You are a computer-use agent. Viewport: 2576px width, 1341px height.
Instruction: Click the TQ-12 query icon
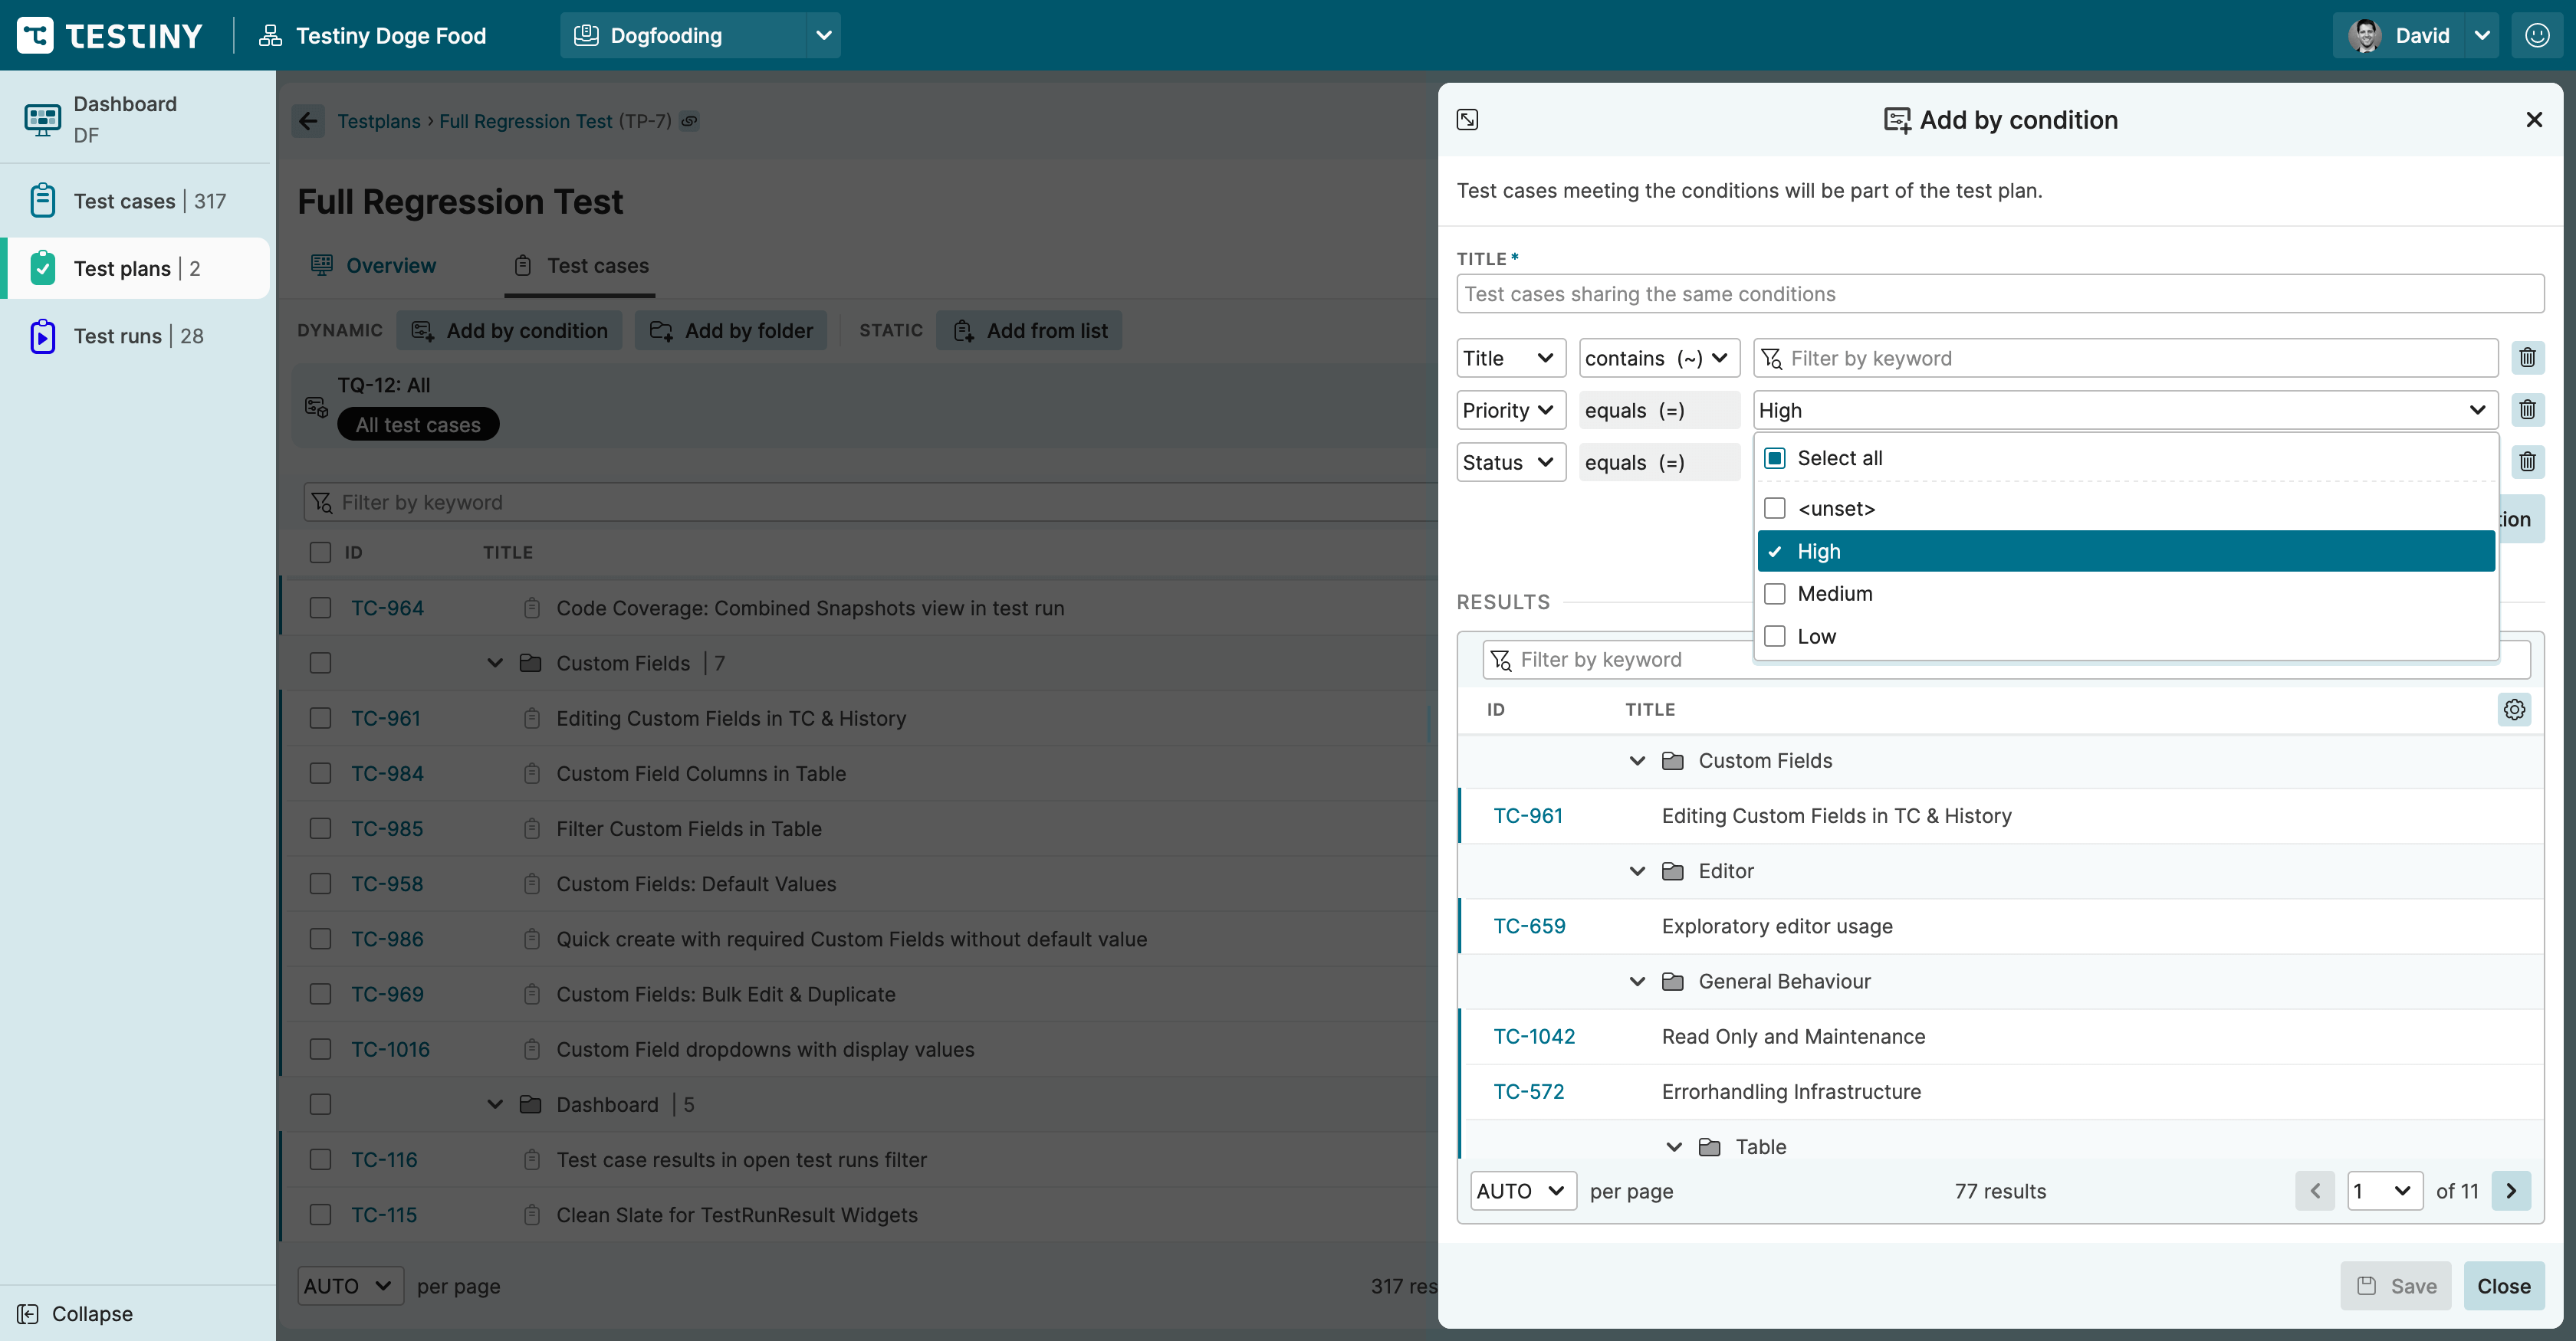tap(316, 407)
